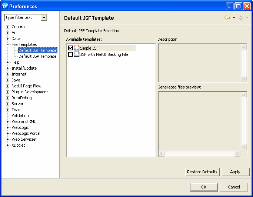Click the Simple JSF template file icon

[x=76, y=48]
